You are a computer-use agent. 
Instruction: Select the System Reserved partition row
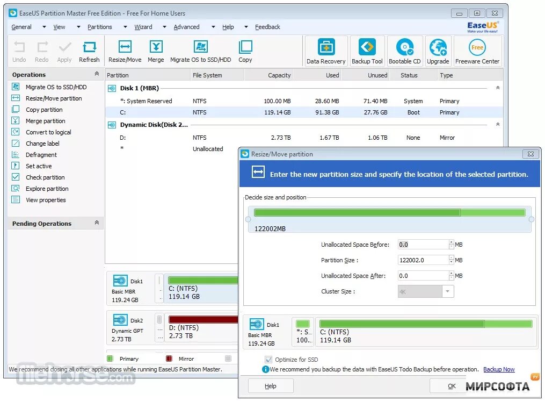[x=304, y=101]
